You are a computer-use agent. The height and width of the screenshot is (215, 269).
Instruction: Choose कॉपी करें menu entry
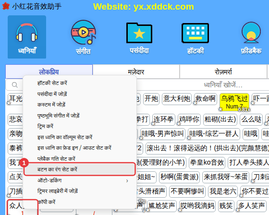coord(80,202)
